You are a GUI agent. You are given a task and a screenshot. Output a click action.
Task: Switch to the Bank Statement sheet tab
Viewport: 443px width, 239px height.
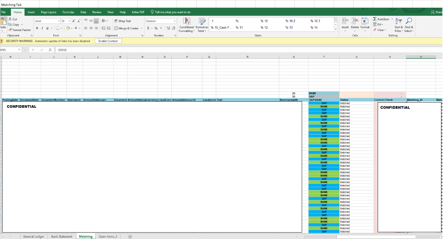click(x=62, y=236)
